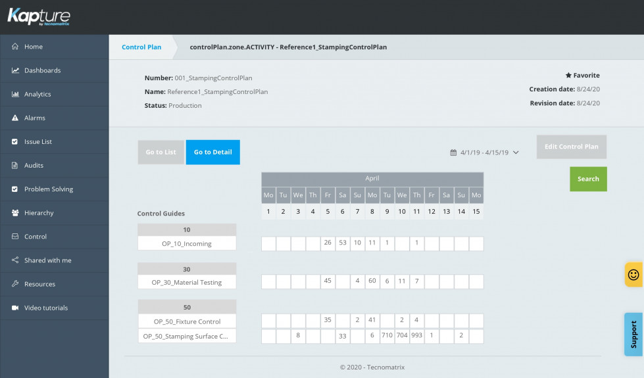Open the Alarms page
Image resolution: width=644 pixels, height=378 pixels.
pyautogui.click(x=55, y=118)
